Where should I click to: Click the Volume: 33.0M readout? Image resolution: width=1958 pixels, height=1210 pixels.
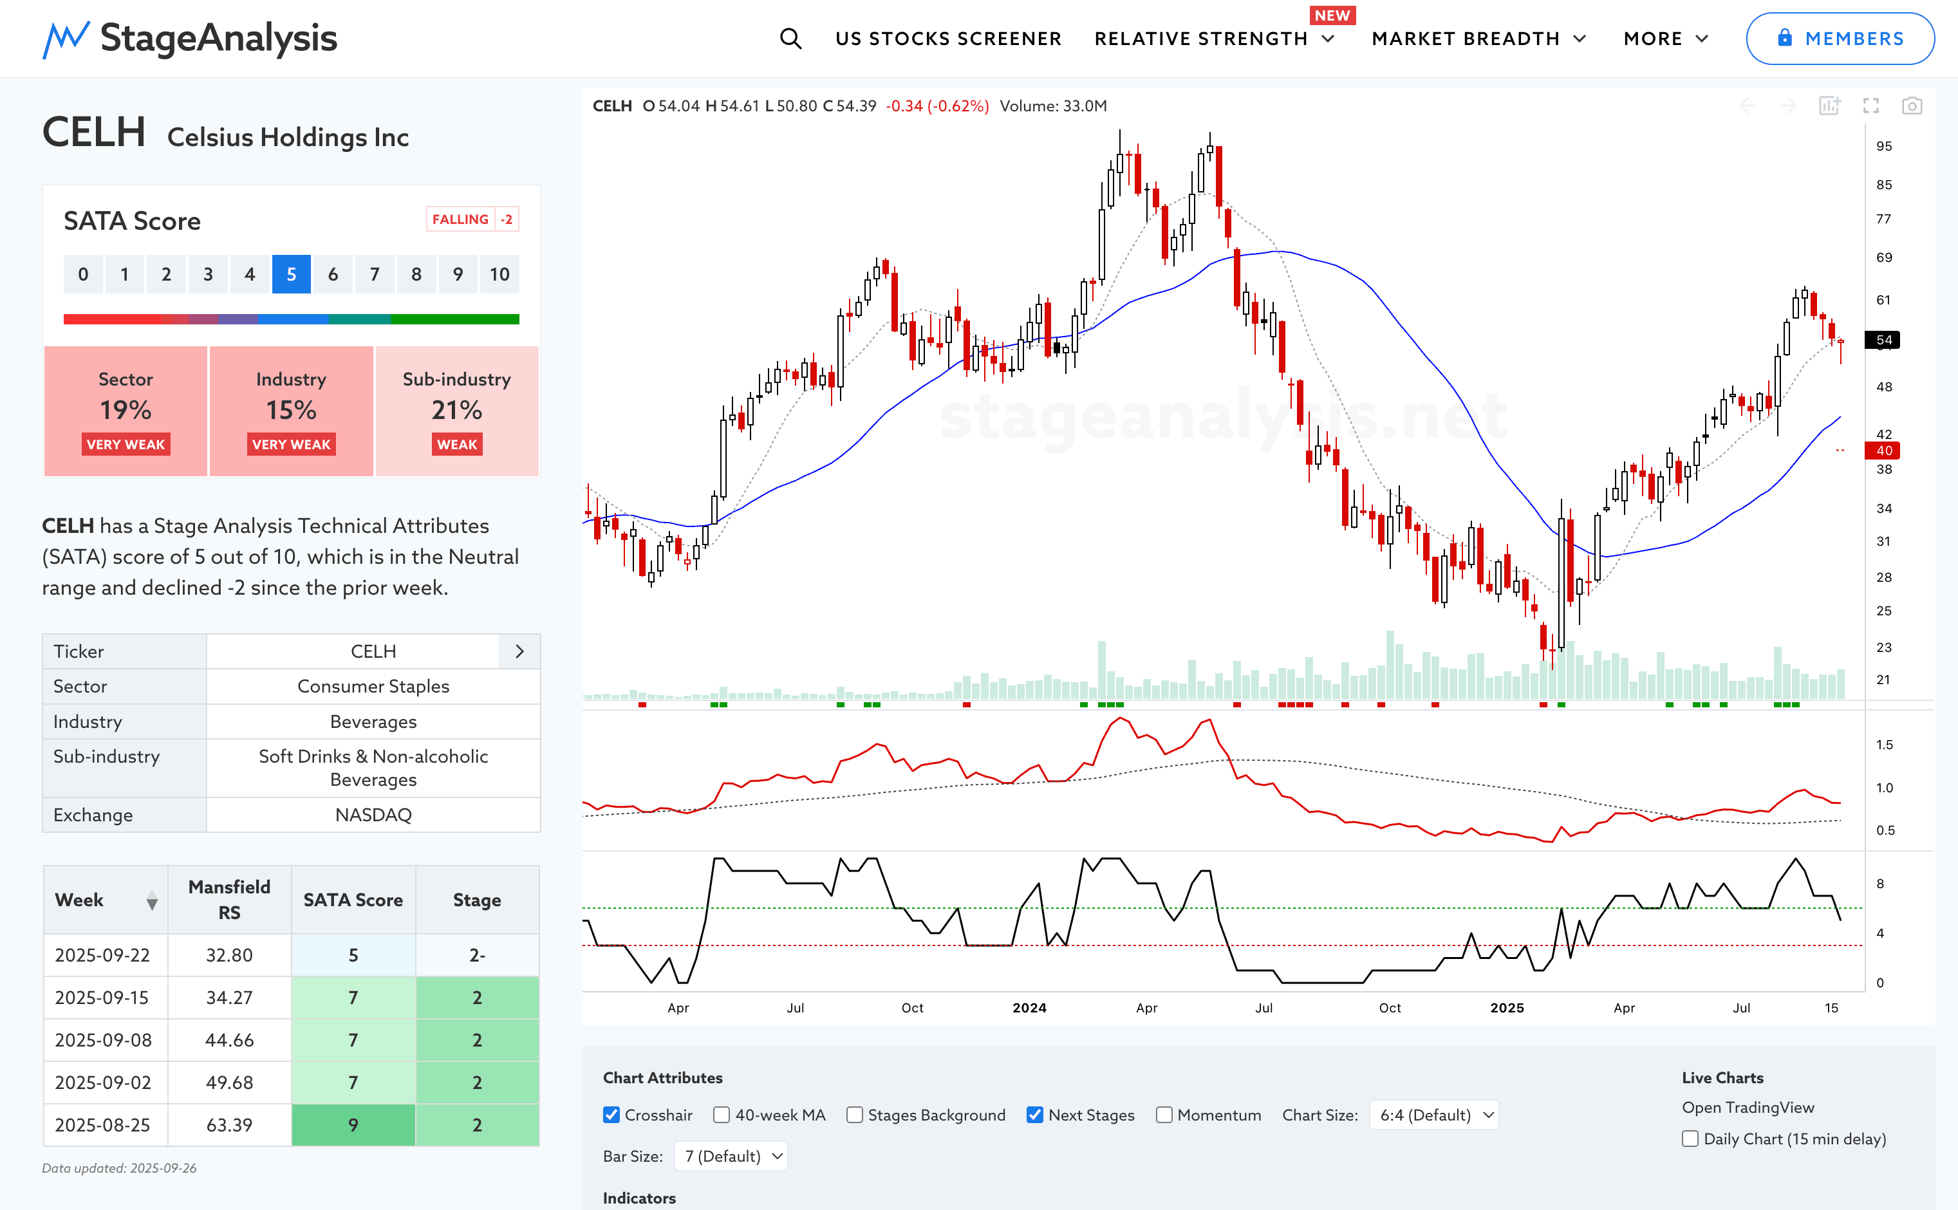(x=1053, y=106)
